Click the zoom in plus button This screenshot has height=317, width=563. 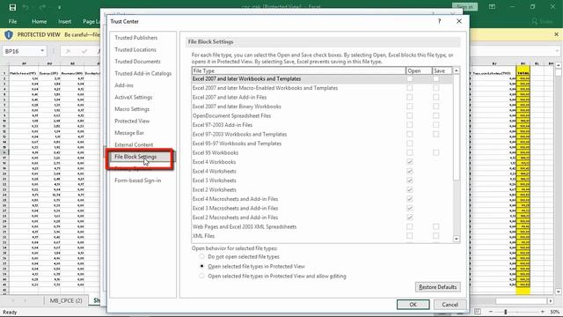[x=543, y=312]
